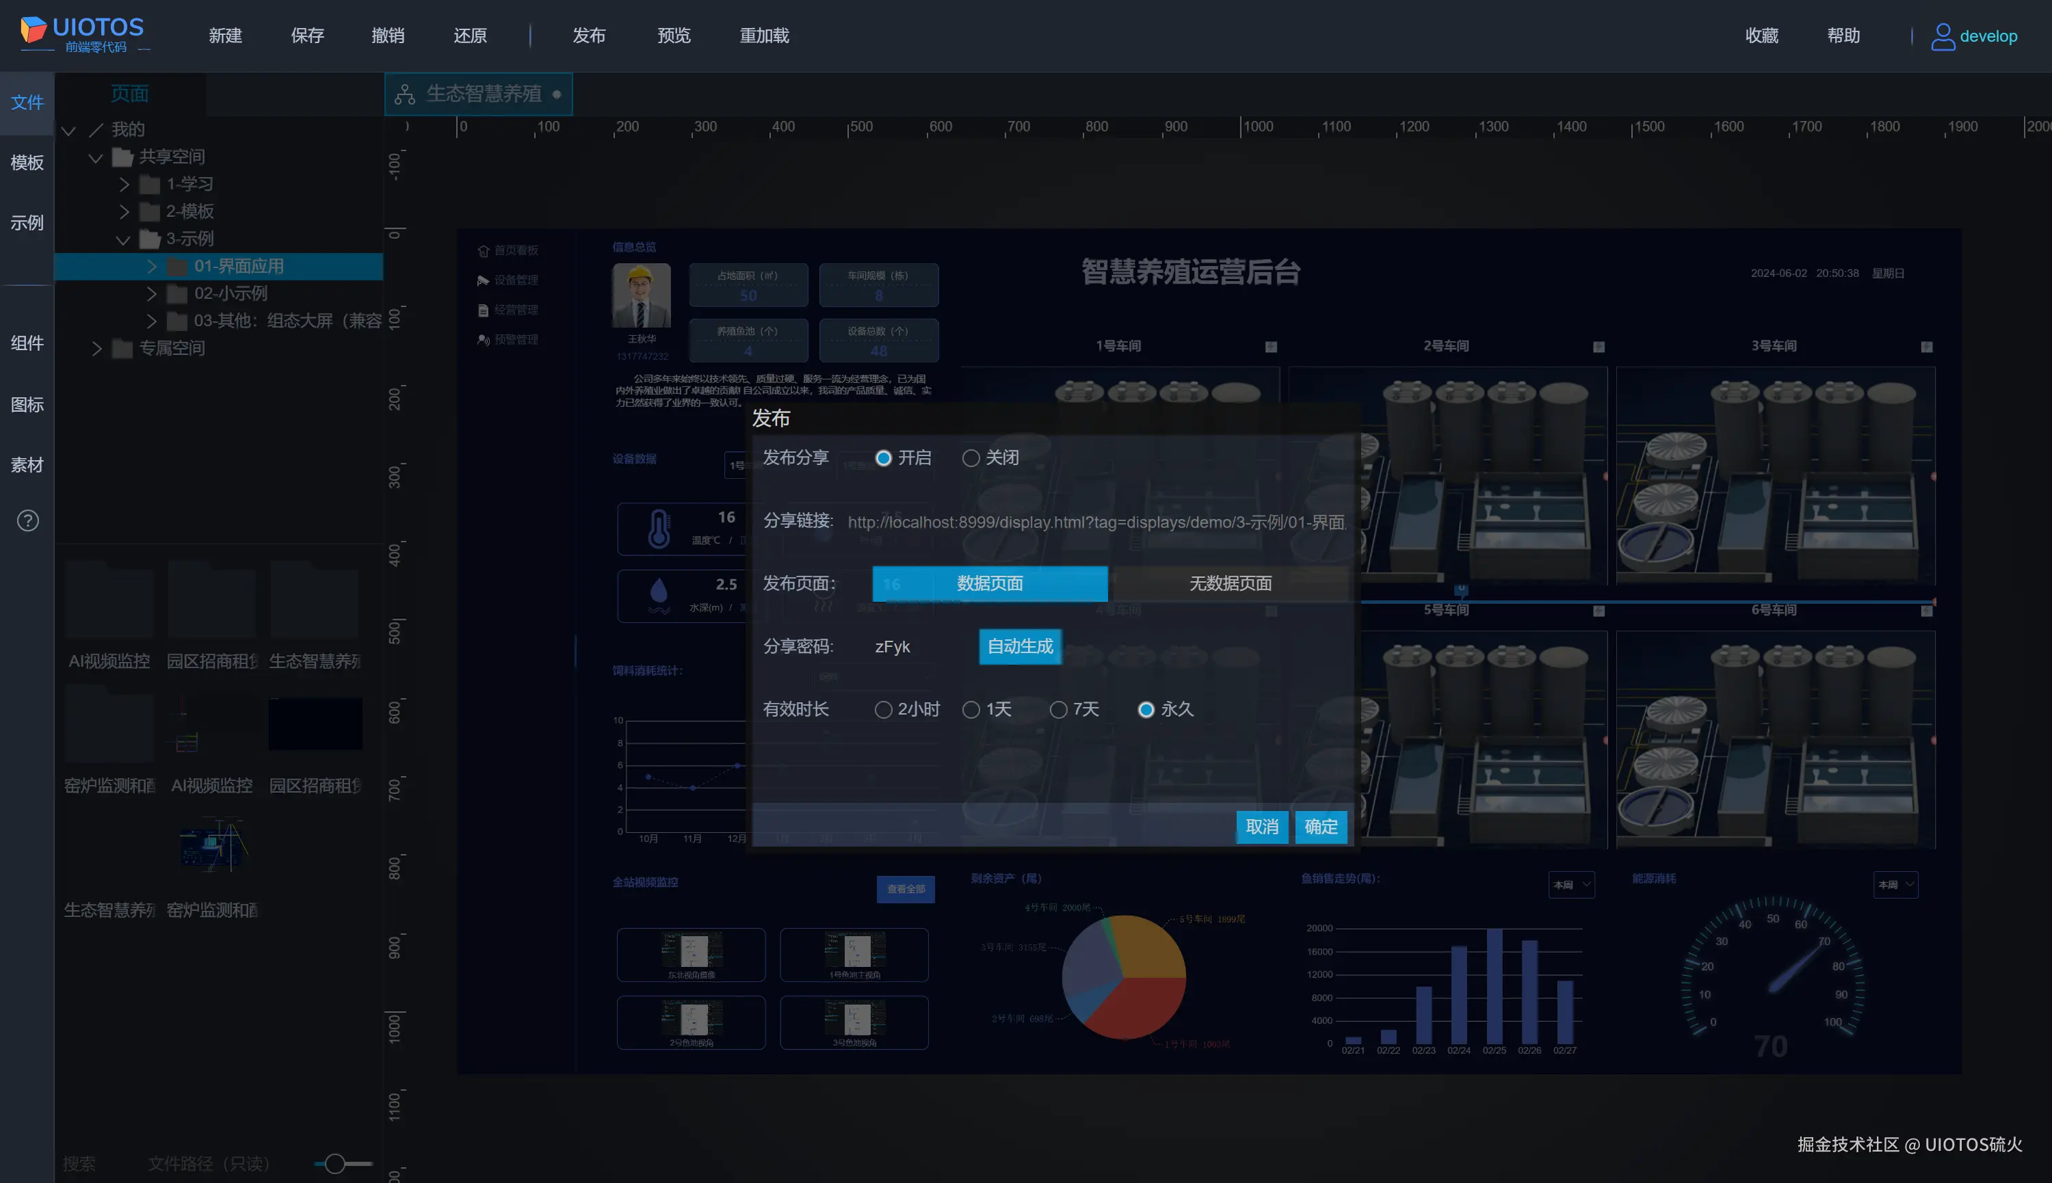Open the help question mark icon
This screenshot has width=2052, height=1183.
pyautogui.click(x=27, y=521)
